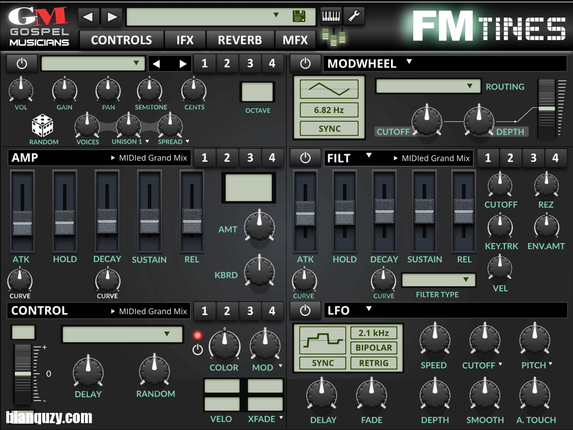Click the filter REZ knob

click(x=546, y=184)
